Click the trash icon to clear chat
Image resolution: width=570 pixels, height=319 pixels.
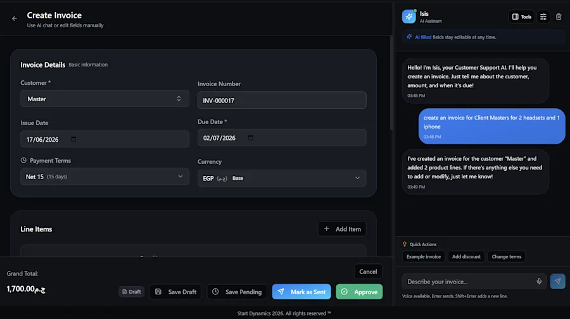click(x=559, y=16)
